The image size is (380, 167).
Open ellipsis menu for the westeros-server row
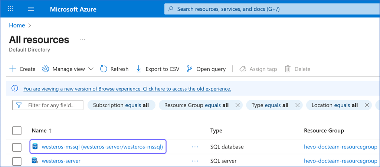(195, 161)
